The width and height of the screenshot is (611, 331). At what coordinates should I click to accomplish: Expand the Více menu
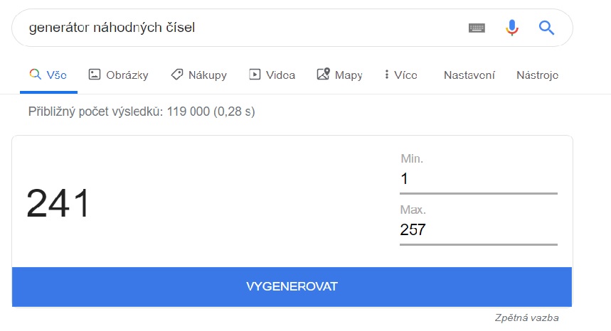(400, 75)
